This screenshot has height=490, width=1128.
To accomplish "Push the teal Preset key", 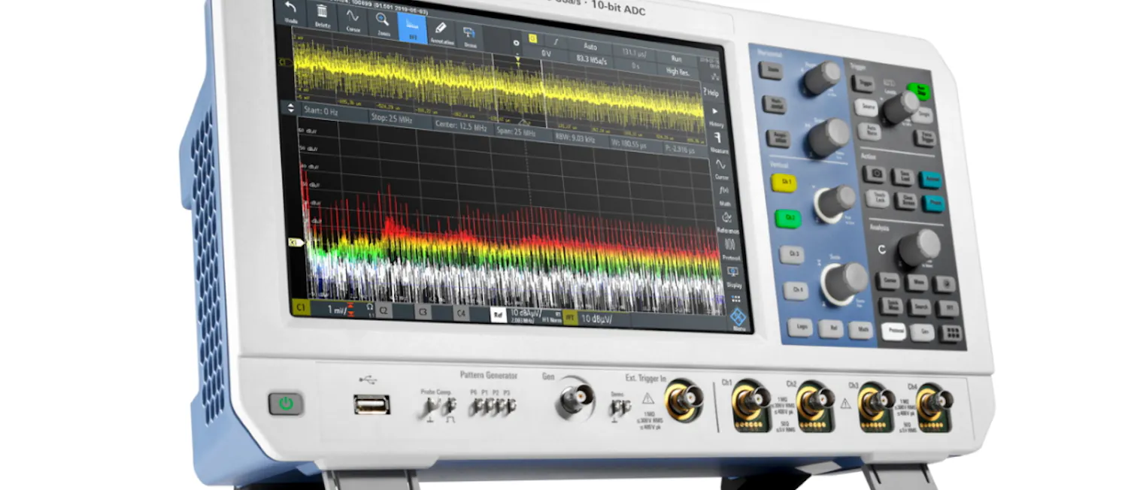I will (933, 203).
